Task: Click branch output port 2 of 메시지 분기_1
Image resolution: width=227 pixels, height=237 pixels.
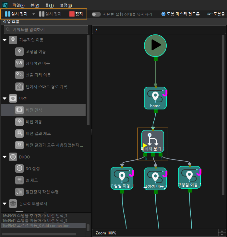Action: coord(161,155)
